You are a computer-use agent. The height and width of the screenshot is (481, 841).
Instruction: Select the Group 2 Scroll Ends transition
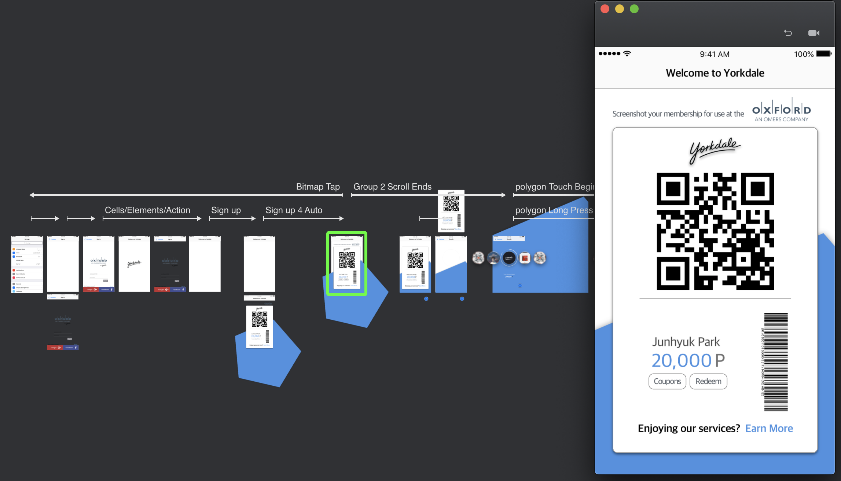[x=392, y=187]
